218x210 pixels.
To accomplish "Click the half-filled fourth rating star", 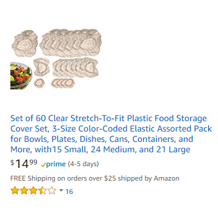I will pyautogui.click(x=43, y=191).
